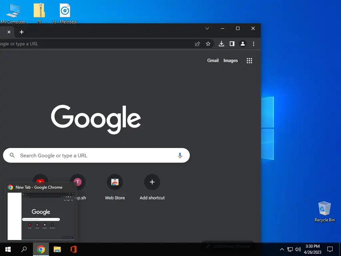Screen dimensions: 341x256
Task: Open the tab search chevron
Action: coord(207,28)
